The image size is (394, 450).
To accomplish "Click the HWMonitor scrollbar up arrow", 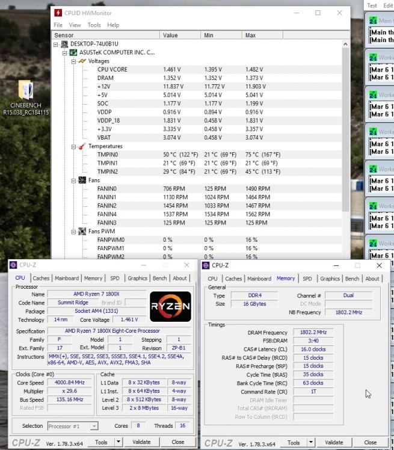I will (345, 44).
